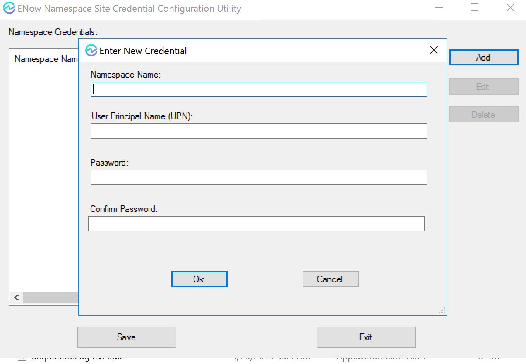Minimize the ENow utility window
526x364 pixels.
coord(439,8)
